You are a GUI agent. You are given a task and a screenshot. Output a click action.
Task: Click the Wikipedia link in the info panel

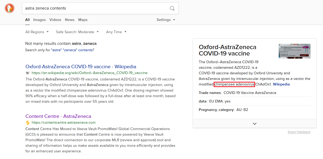(x=281, y=84)
